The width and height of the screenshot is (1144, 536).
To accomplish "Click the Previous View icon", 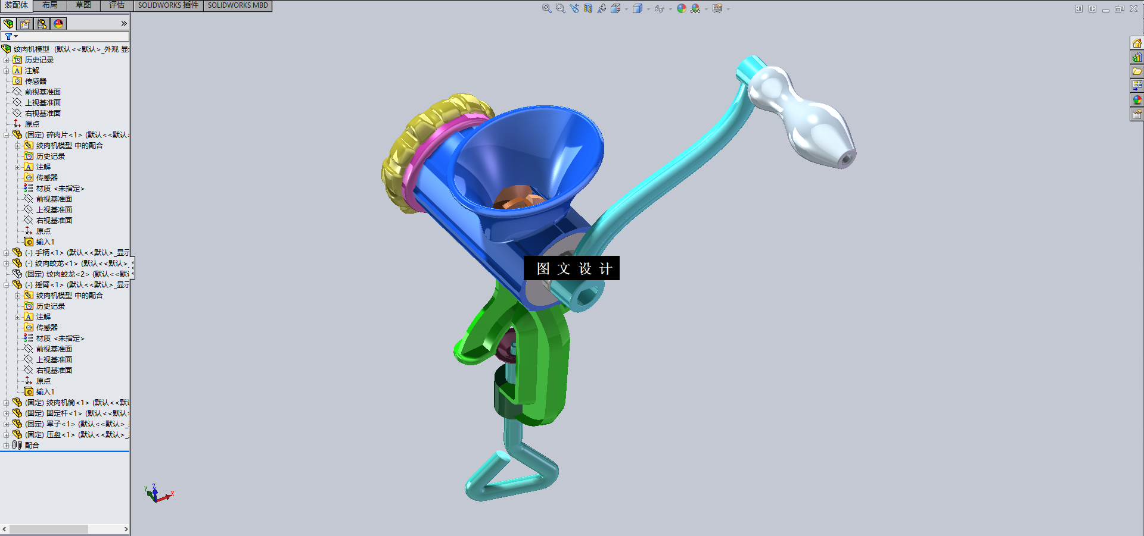I will 574,8.
